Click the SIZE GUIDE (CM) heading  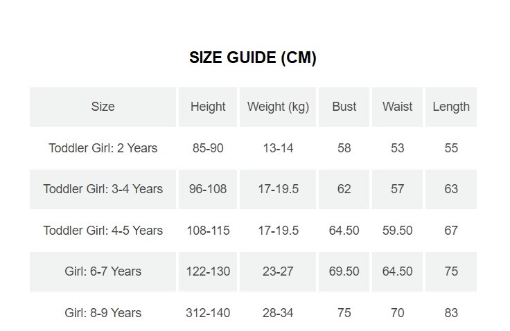(x=253, y=58)
